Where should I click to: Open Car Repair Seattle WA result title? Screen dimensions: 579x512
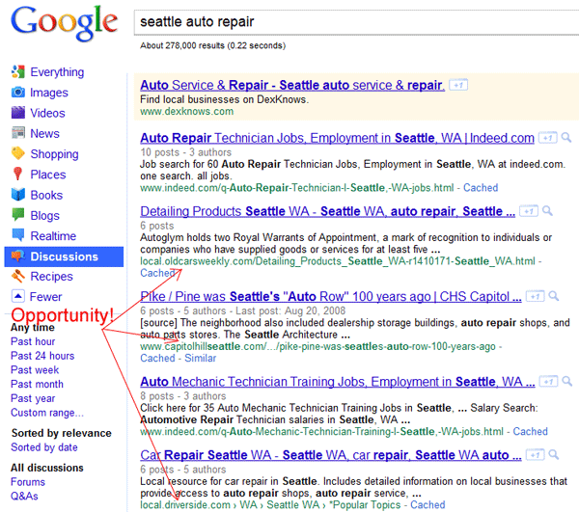click(x=331, y=455)
